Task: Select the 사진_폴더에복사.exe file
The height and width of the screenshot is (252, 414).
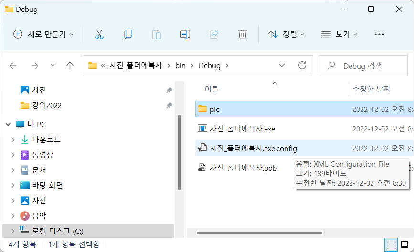Action: (304, 129)
